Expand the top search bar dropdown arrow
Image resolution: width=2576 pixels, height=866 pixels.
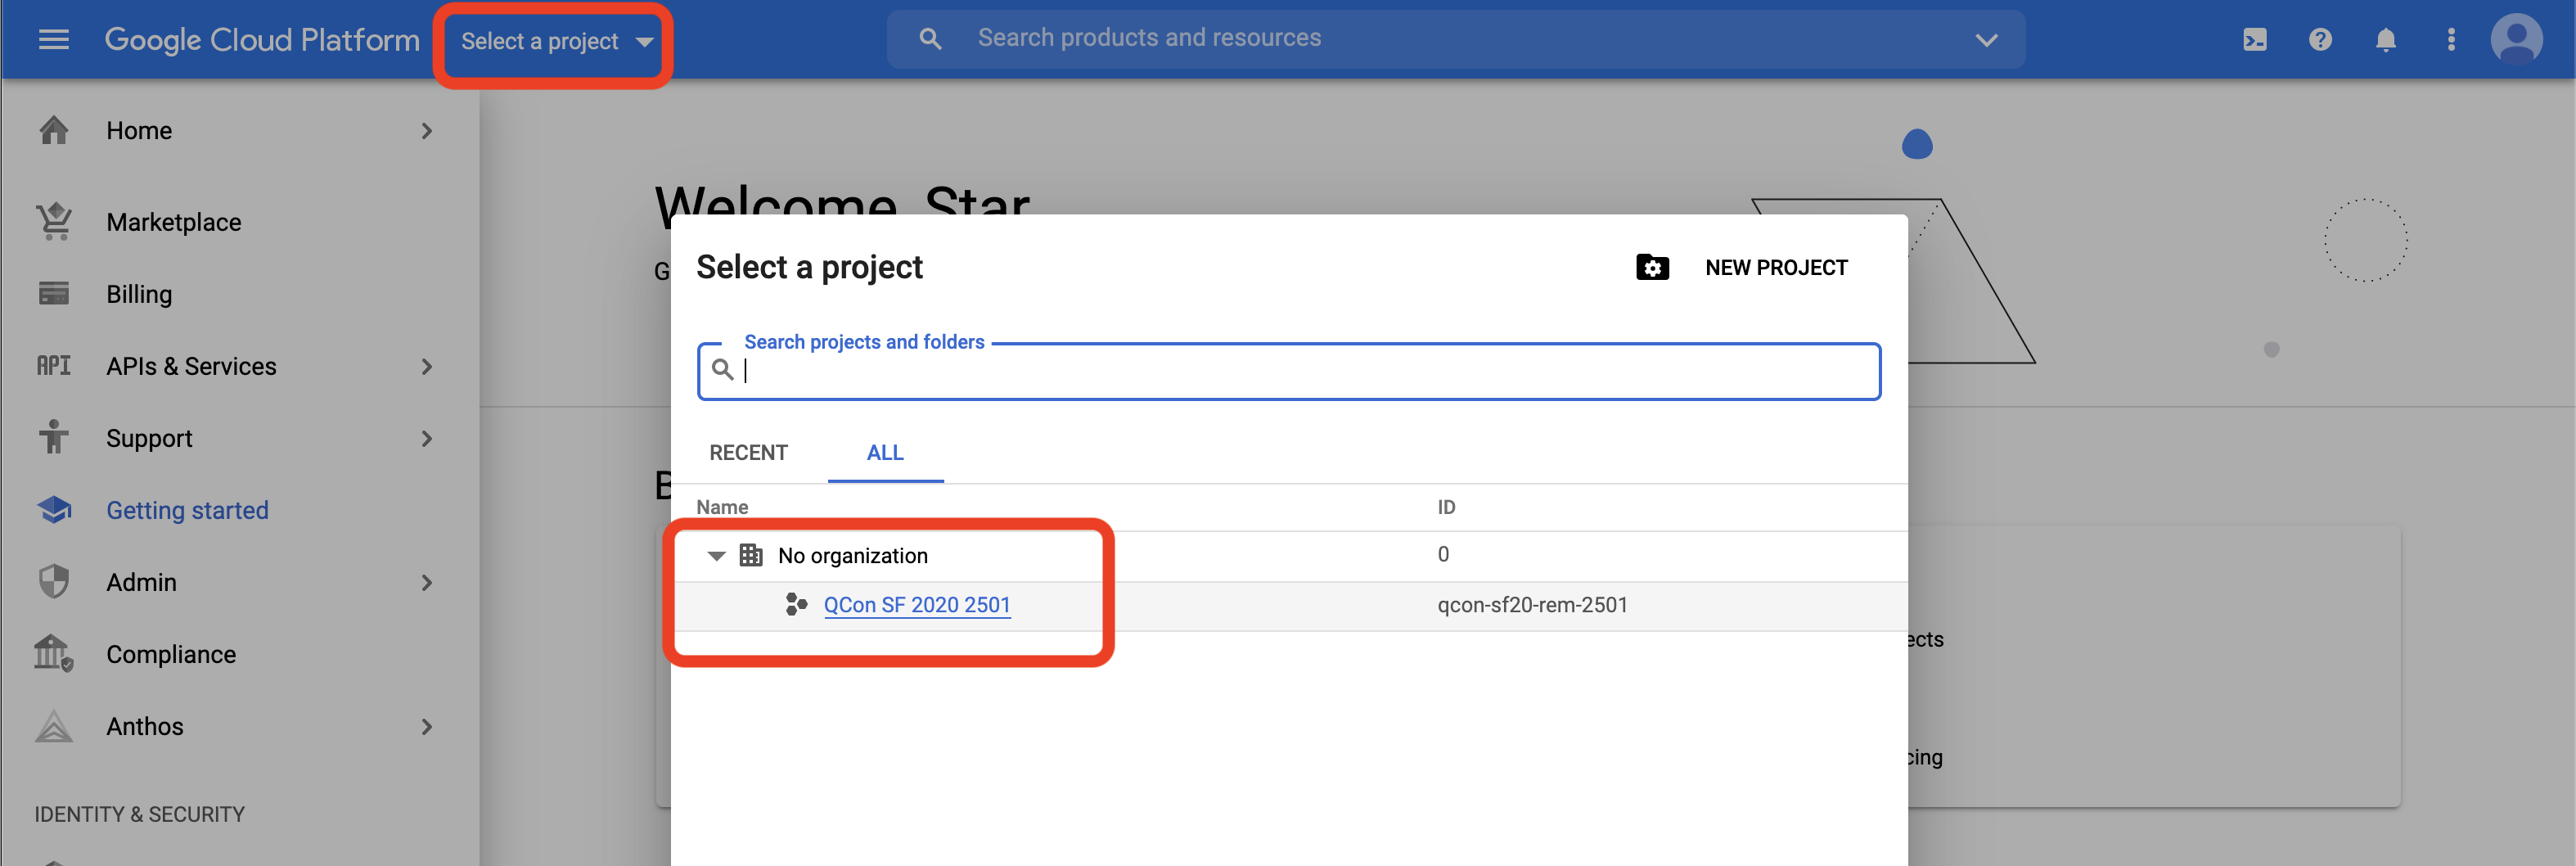[1986, 40]
